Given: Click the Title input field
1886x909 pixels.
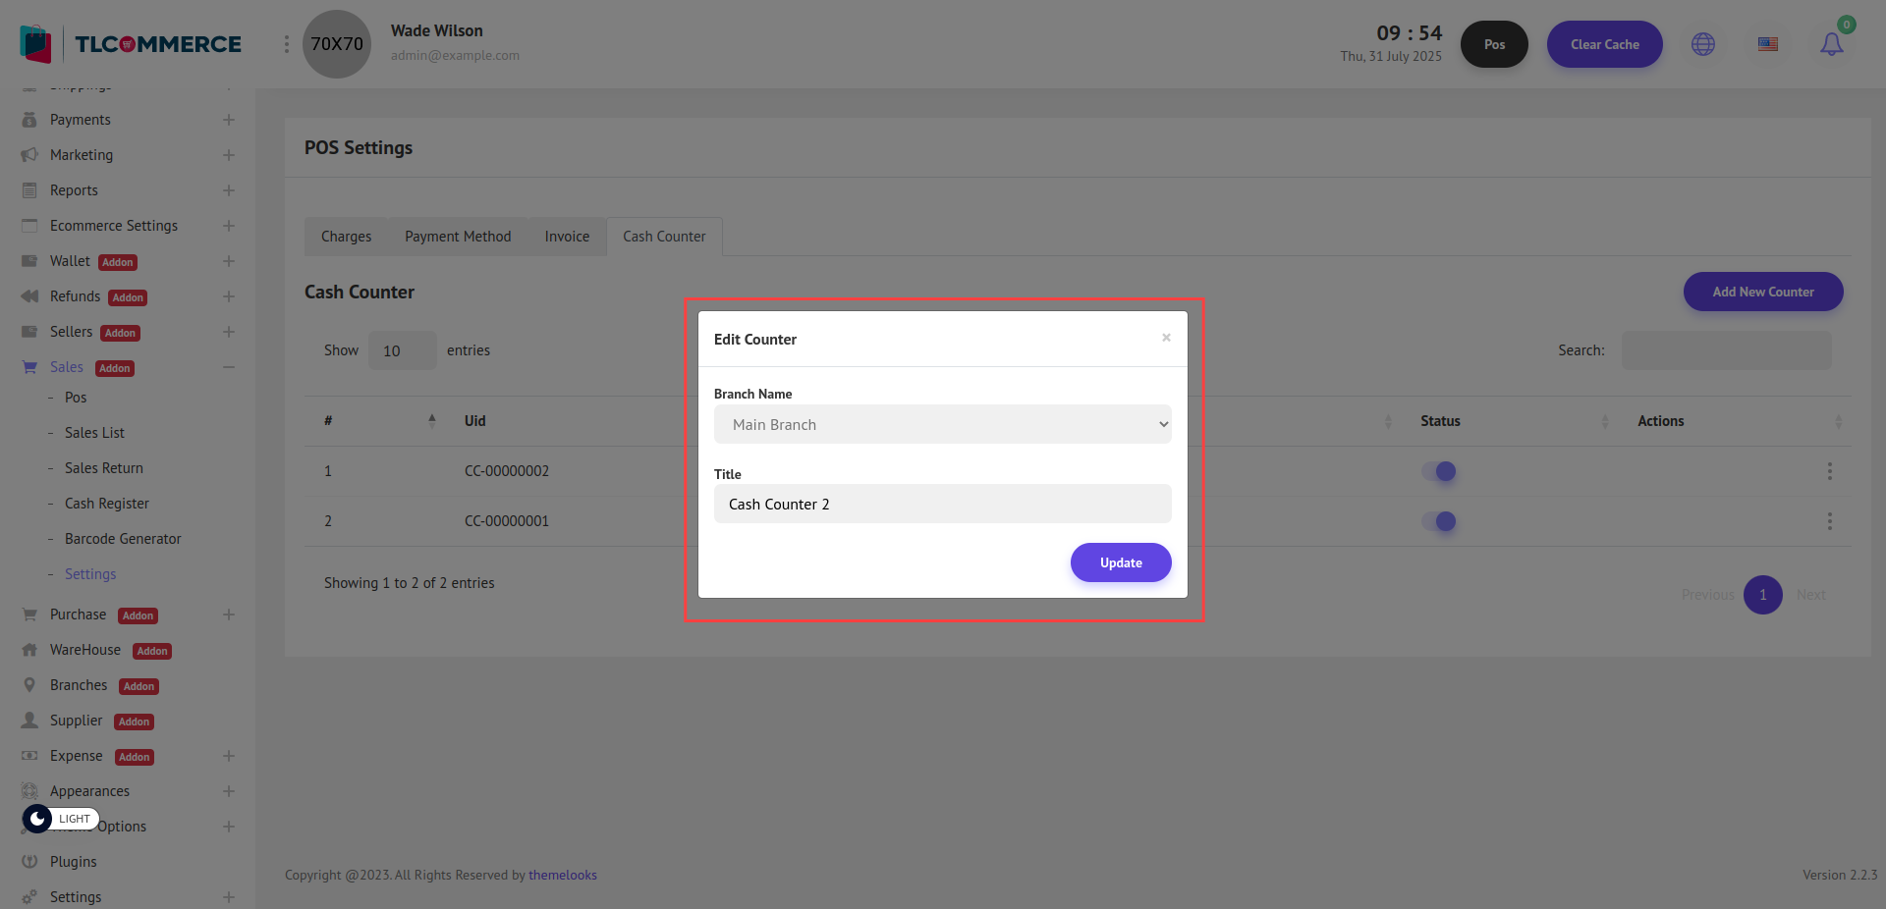Looking at the screenshot, I should (942, 505).
